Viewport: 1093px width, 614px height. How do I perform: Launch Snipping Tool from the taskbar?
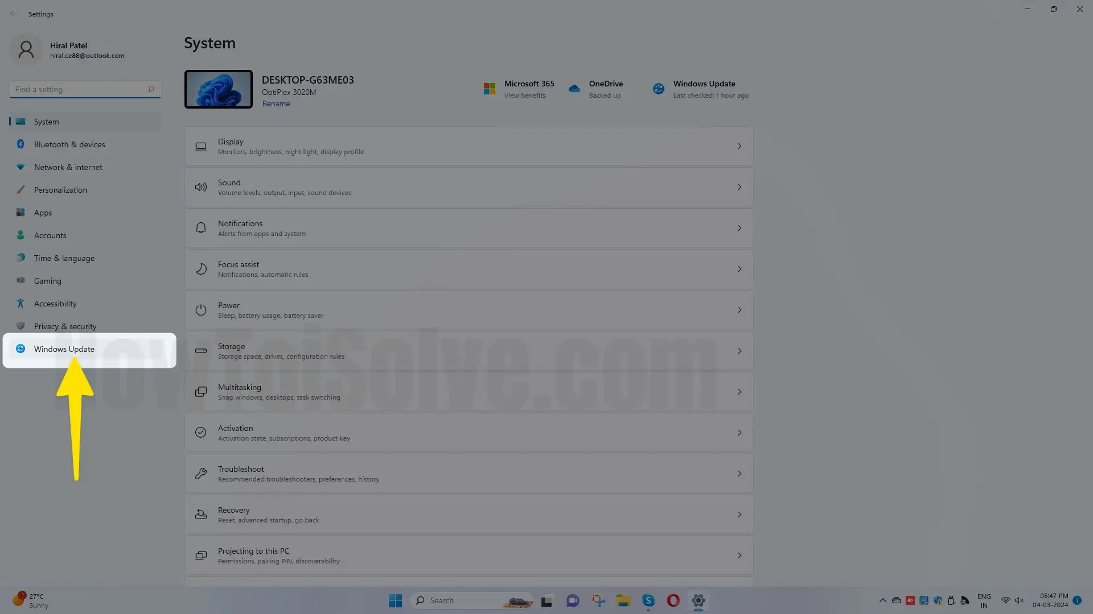[598, 600]
